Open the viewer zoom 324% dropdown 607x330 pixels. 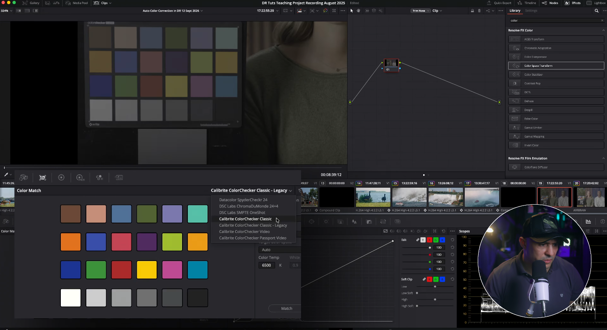(x=5, y=10)
